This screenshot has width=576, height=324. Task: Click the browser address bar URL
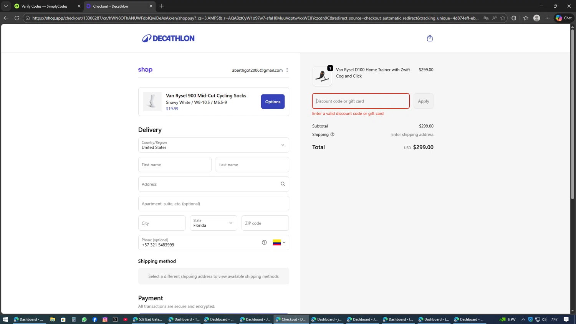click(255, 18)
